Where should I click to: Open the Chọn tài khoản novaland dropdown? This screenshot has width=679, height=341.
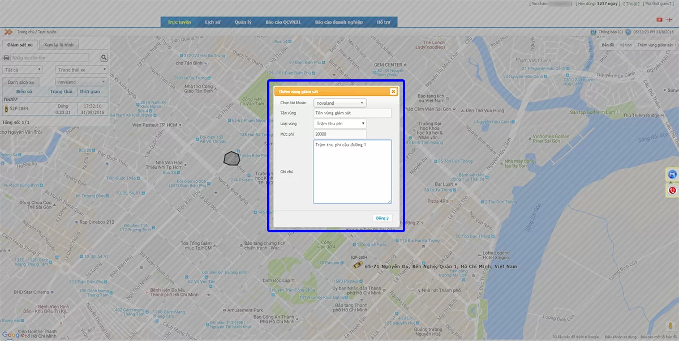(x=340, y=103)
